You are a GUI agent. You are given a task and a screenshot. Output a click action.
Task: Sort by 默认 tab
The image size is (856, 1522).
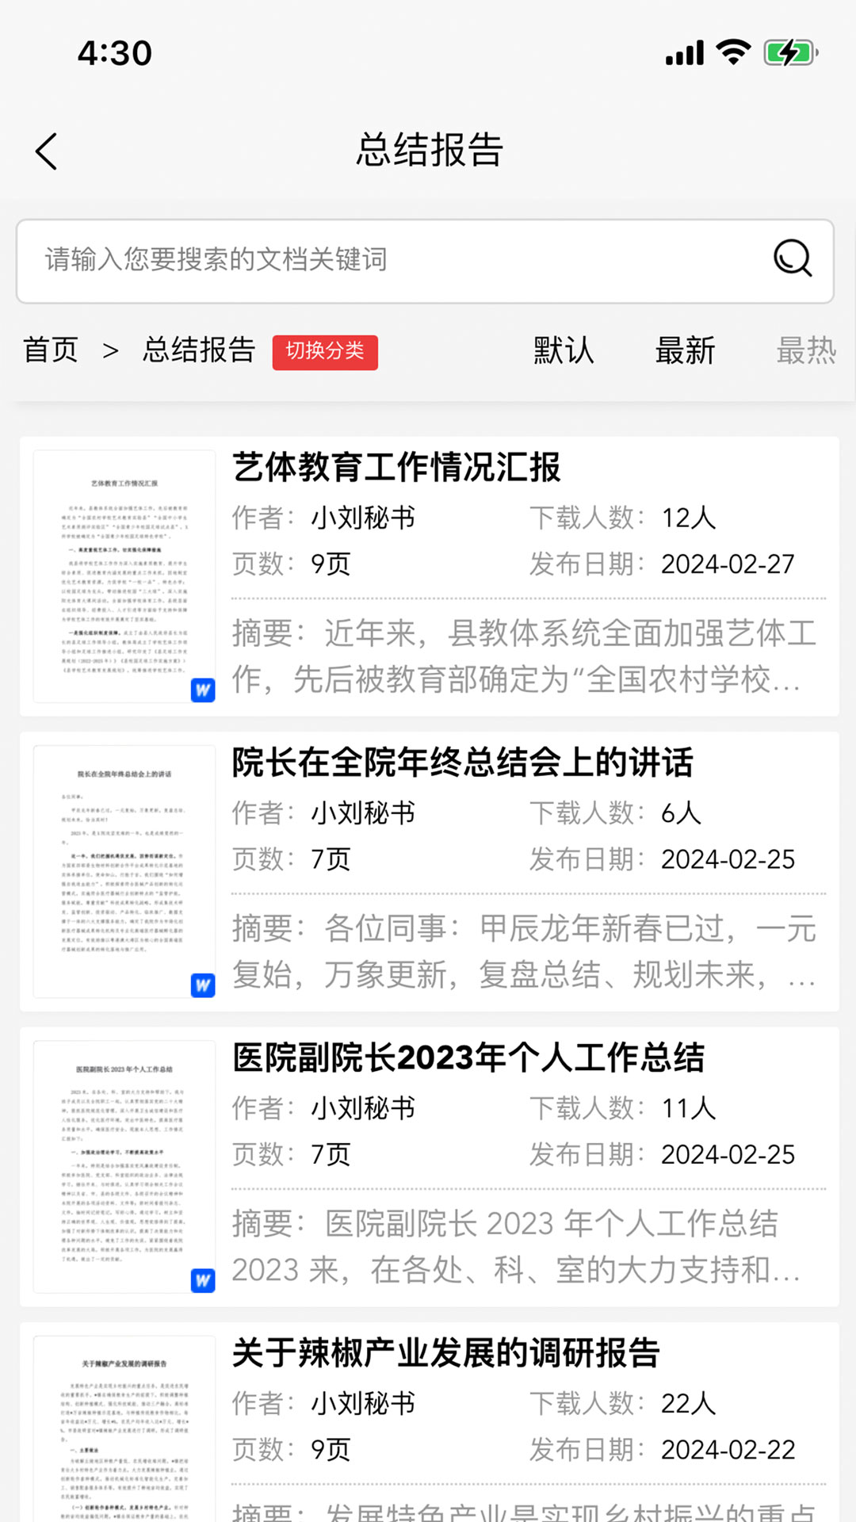(x=564, y=350)
